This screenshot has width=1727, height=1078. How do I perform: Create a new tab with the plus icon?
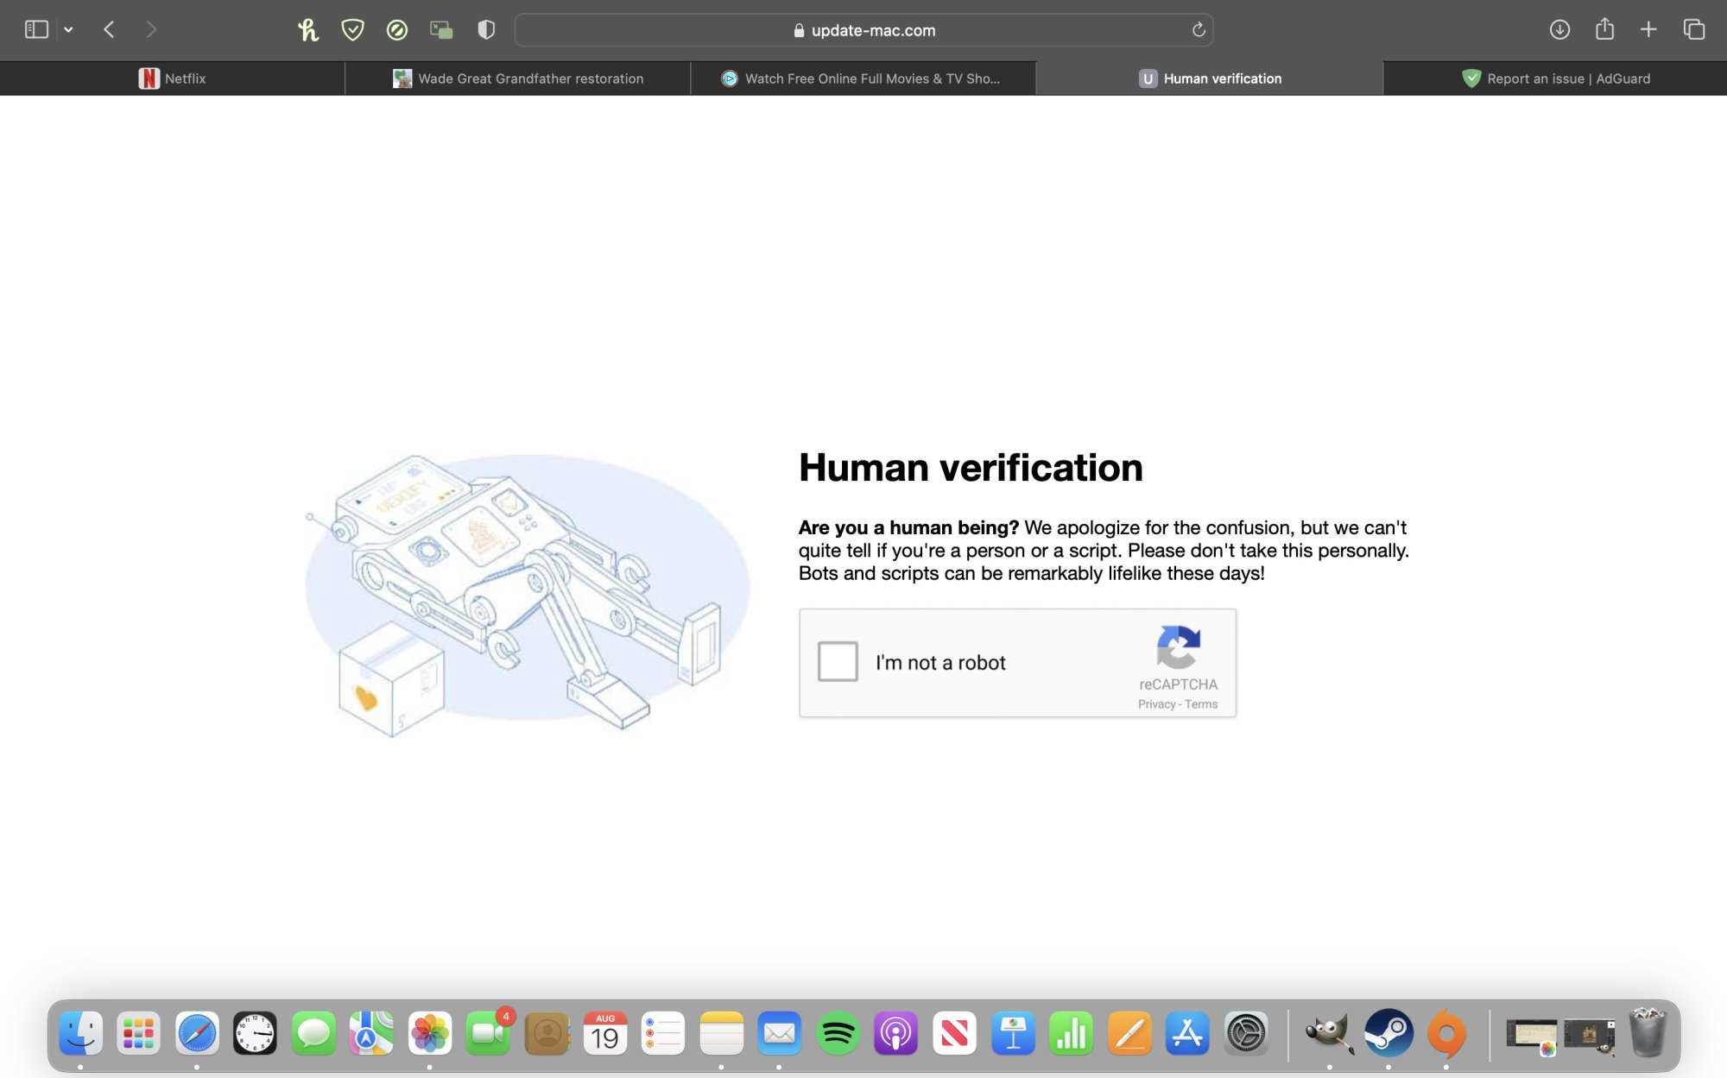[x=1648, y=29]
